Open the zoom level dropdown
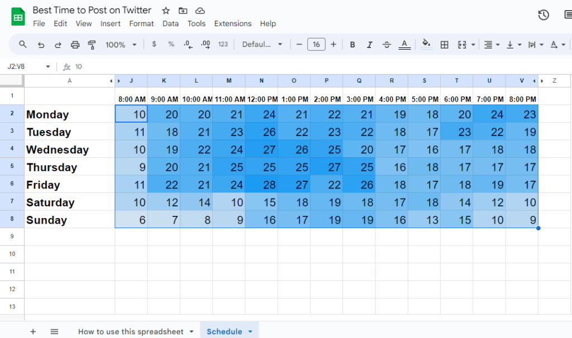The image size is (572, 338). tap(121, 45)
